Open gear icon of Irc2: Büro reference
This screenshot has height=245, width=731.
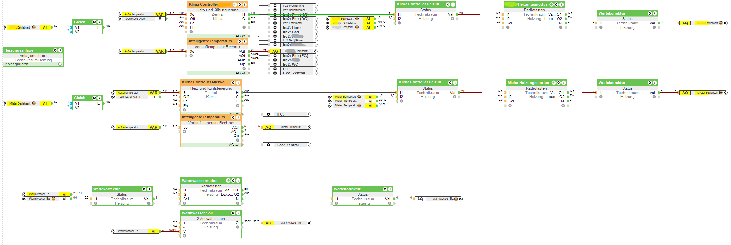point(275,27)
